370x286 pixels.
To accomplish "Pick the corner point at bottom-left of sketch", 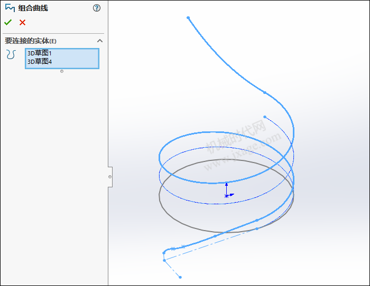I will coord(164,260).
